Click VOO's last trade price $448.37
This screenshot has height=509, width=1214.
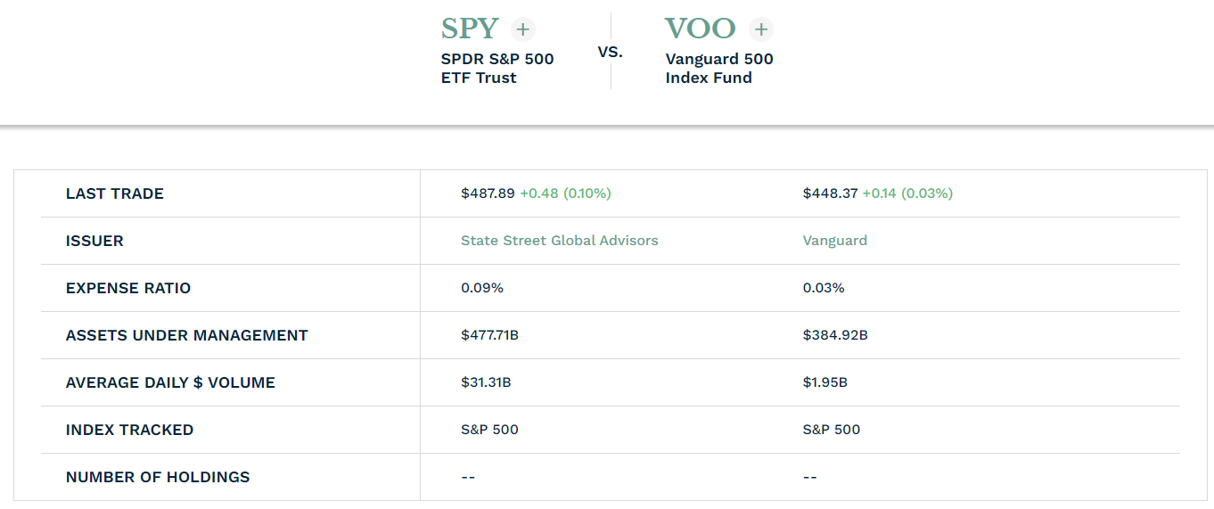830,193
